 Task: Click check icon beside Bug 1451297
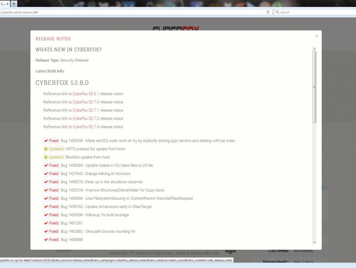coord(46,223)
